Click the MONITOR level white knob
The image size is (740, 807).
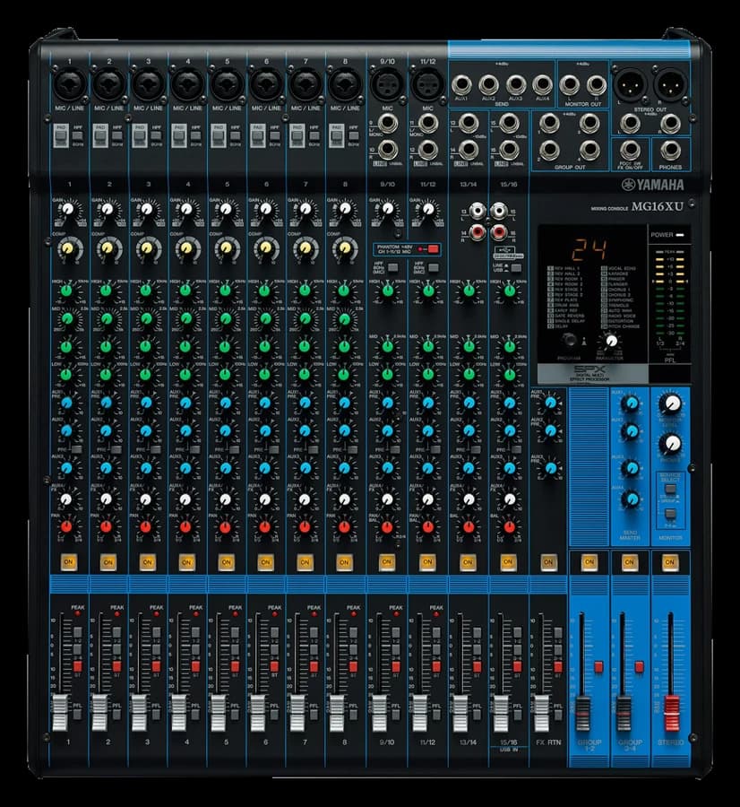tap(671, 403)
